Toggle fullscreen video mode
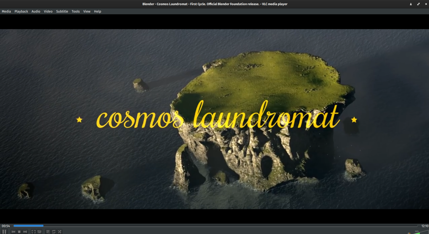429x234 pixels. pos(33,232)
